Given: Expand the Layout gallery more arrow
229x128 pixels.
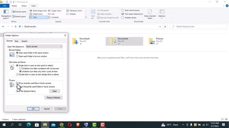Looking at the screenshot, I should (x=86, y=17).
